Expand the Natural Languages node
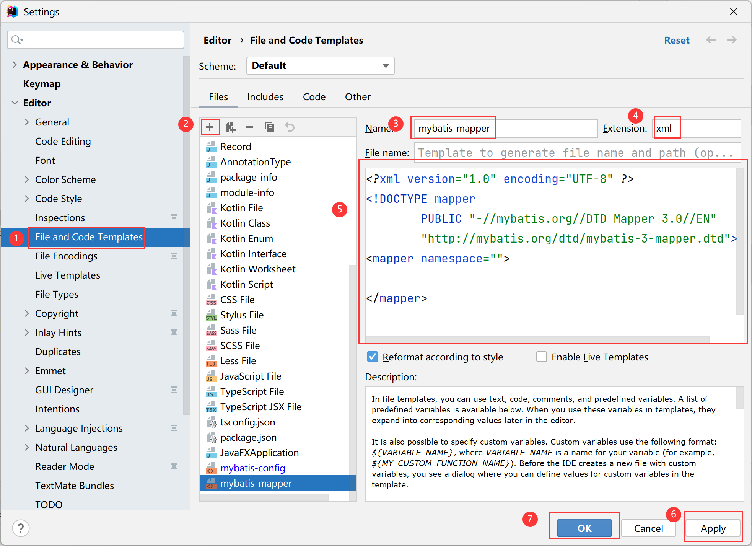Screen dimensions: 752x546 tap(27, 447)
